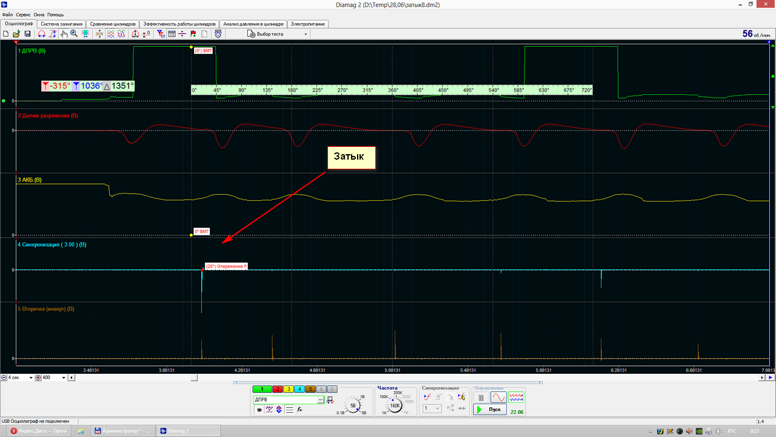Click the cyan vertical fit waveform icon
Viewport: 776px width, 437px height.
click(85, 34)
